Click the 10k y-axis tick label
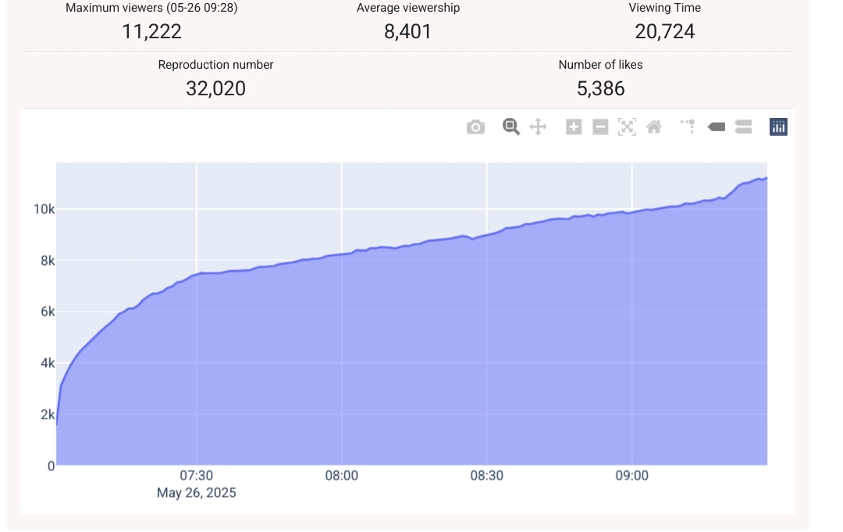Screen dimensions: 843x532 point(44,209)
